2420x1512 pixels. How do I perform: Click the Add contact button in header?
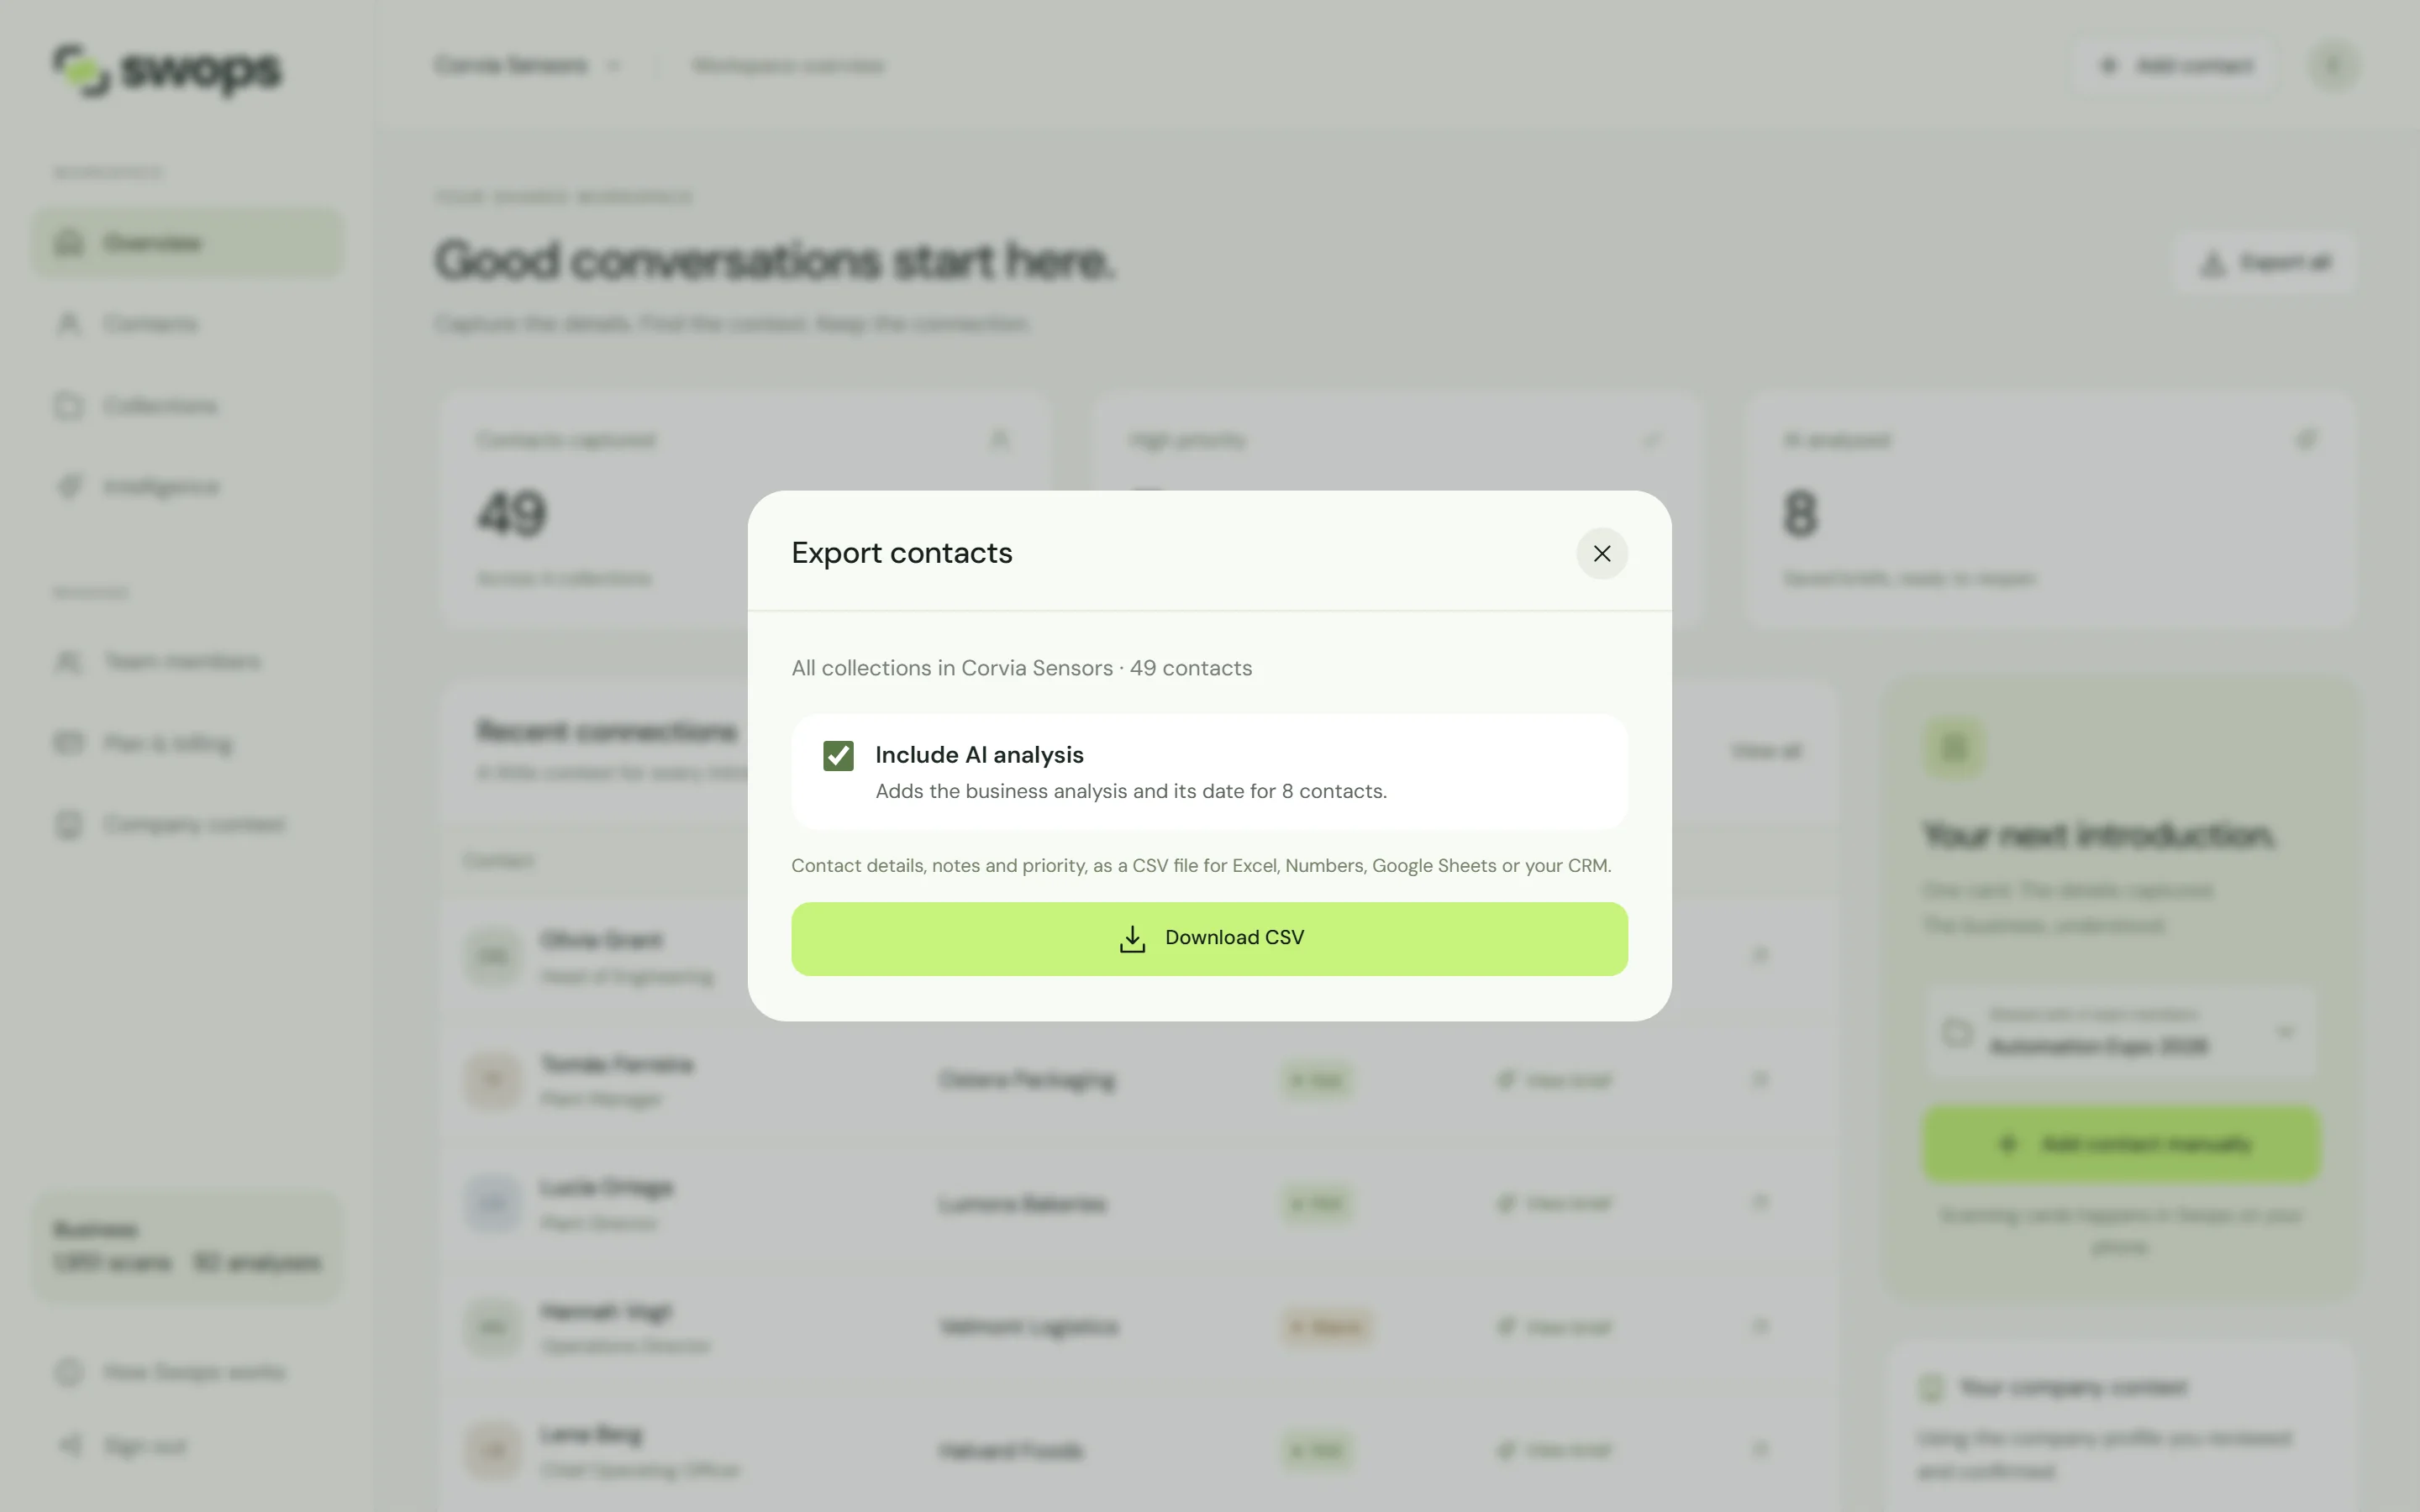pos(2176,66)
